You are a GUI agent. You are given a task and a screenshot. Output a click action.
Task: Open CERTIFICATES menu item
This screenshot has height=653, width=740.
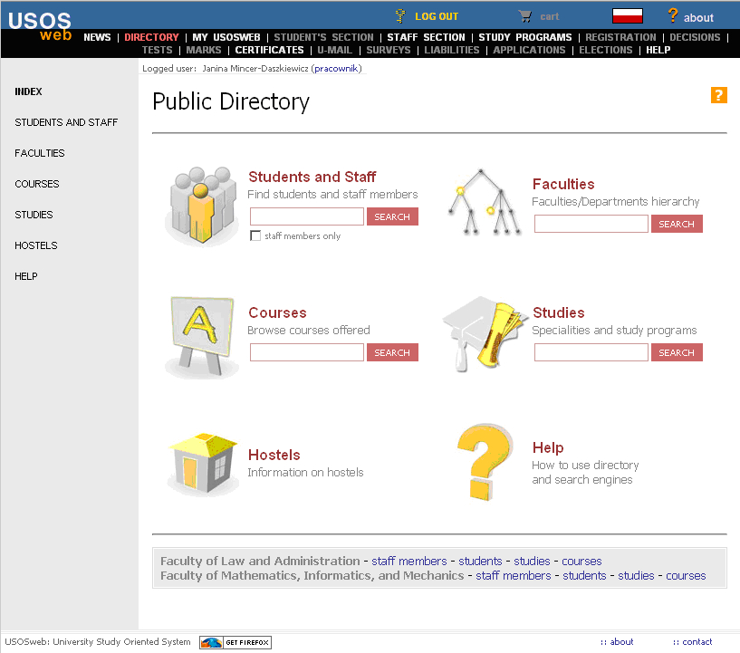tap(270, 50)
